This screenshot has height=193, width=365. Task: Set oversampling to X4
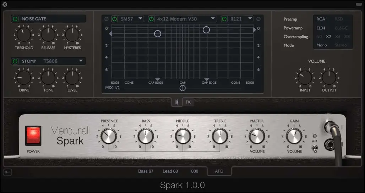point(338,37)
